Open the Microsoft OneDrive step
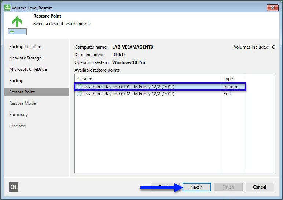 click(28, 69)
